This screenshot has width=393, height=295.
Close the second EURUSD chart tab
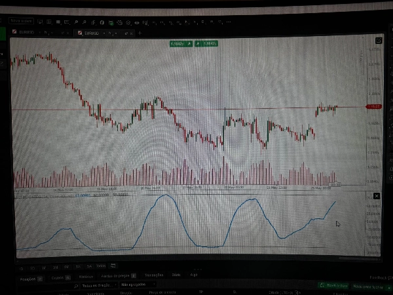(x=132, y=33)
